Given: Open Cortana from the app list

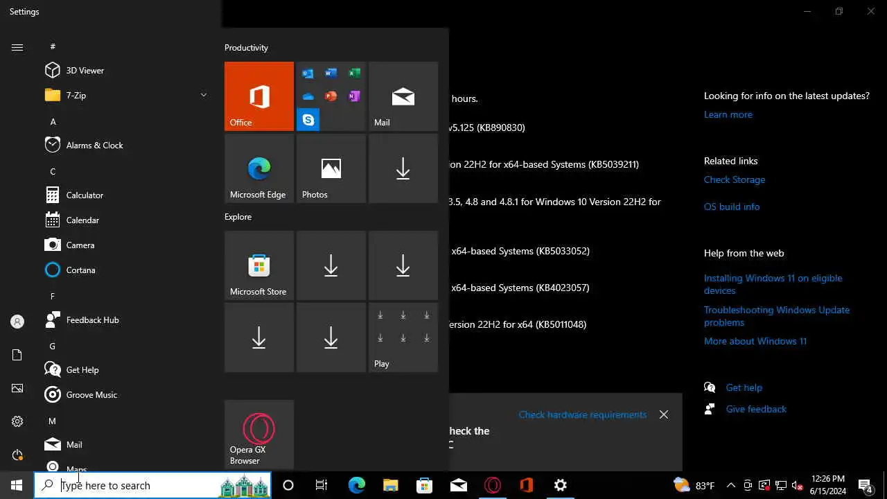Looking at the screenshot, I should [x=125, y=270].
